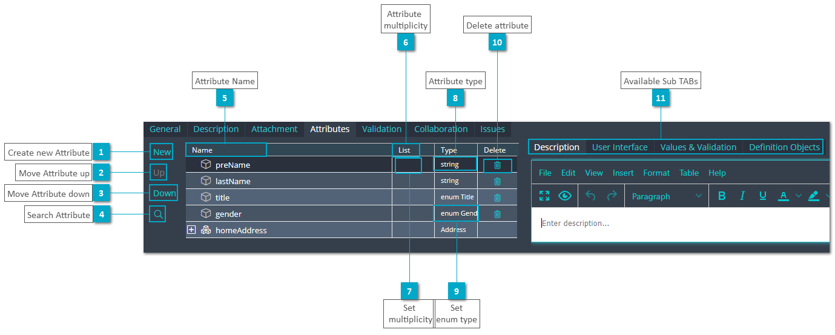835x335 pixels.
Task: Open the Validation tab
Action: (381, 129)
